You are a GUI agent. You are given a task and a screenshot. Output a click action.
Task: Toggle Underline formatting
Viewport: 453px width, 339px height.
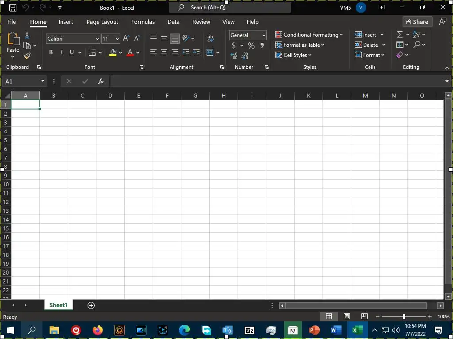coord(72,53)
